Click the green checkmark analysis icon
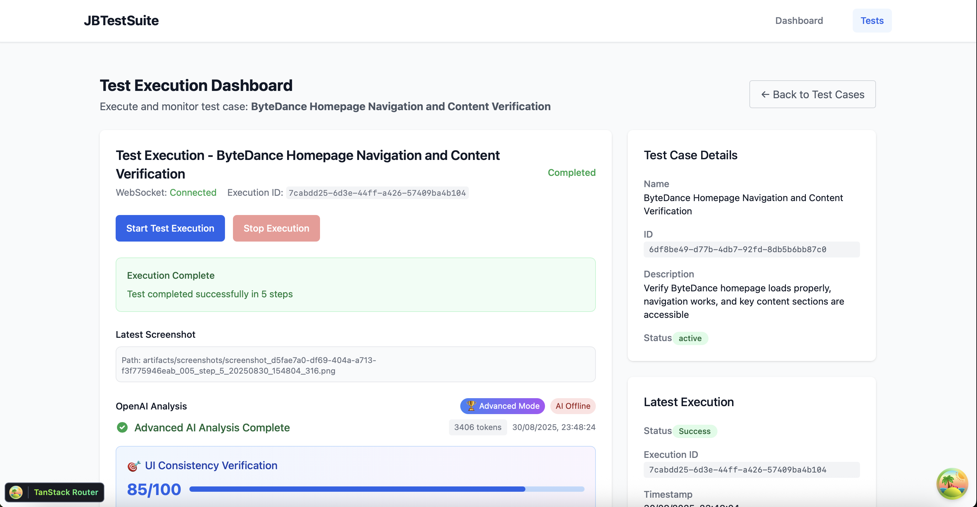The height and width of the screenshot is (507, 977). pos(122,427)
